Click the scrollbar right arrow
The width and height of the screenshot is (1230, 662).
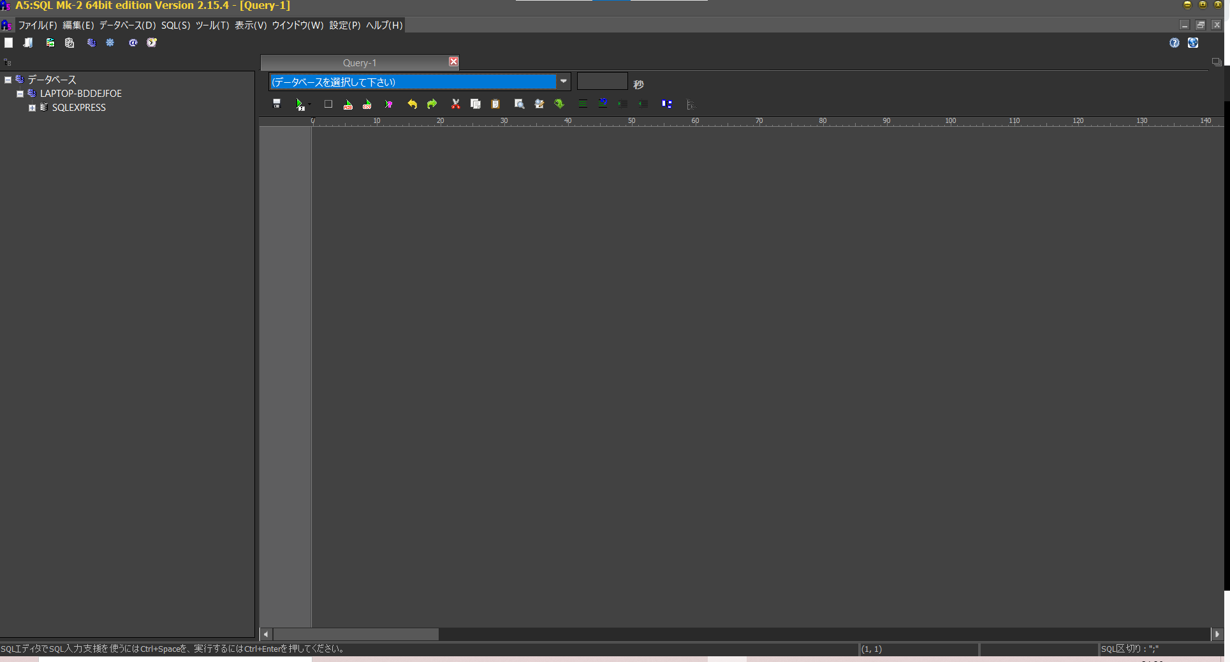point(1217,634)
